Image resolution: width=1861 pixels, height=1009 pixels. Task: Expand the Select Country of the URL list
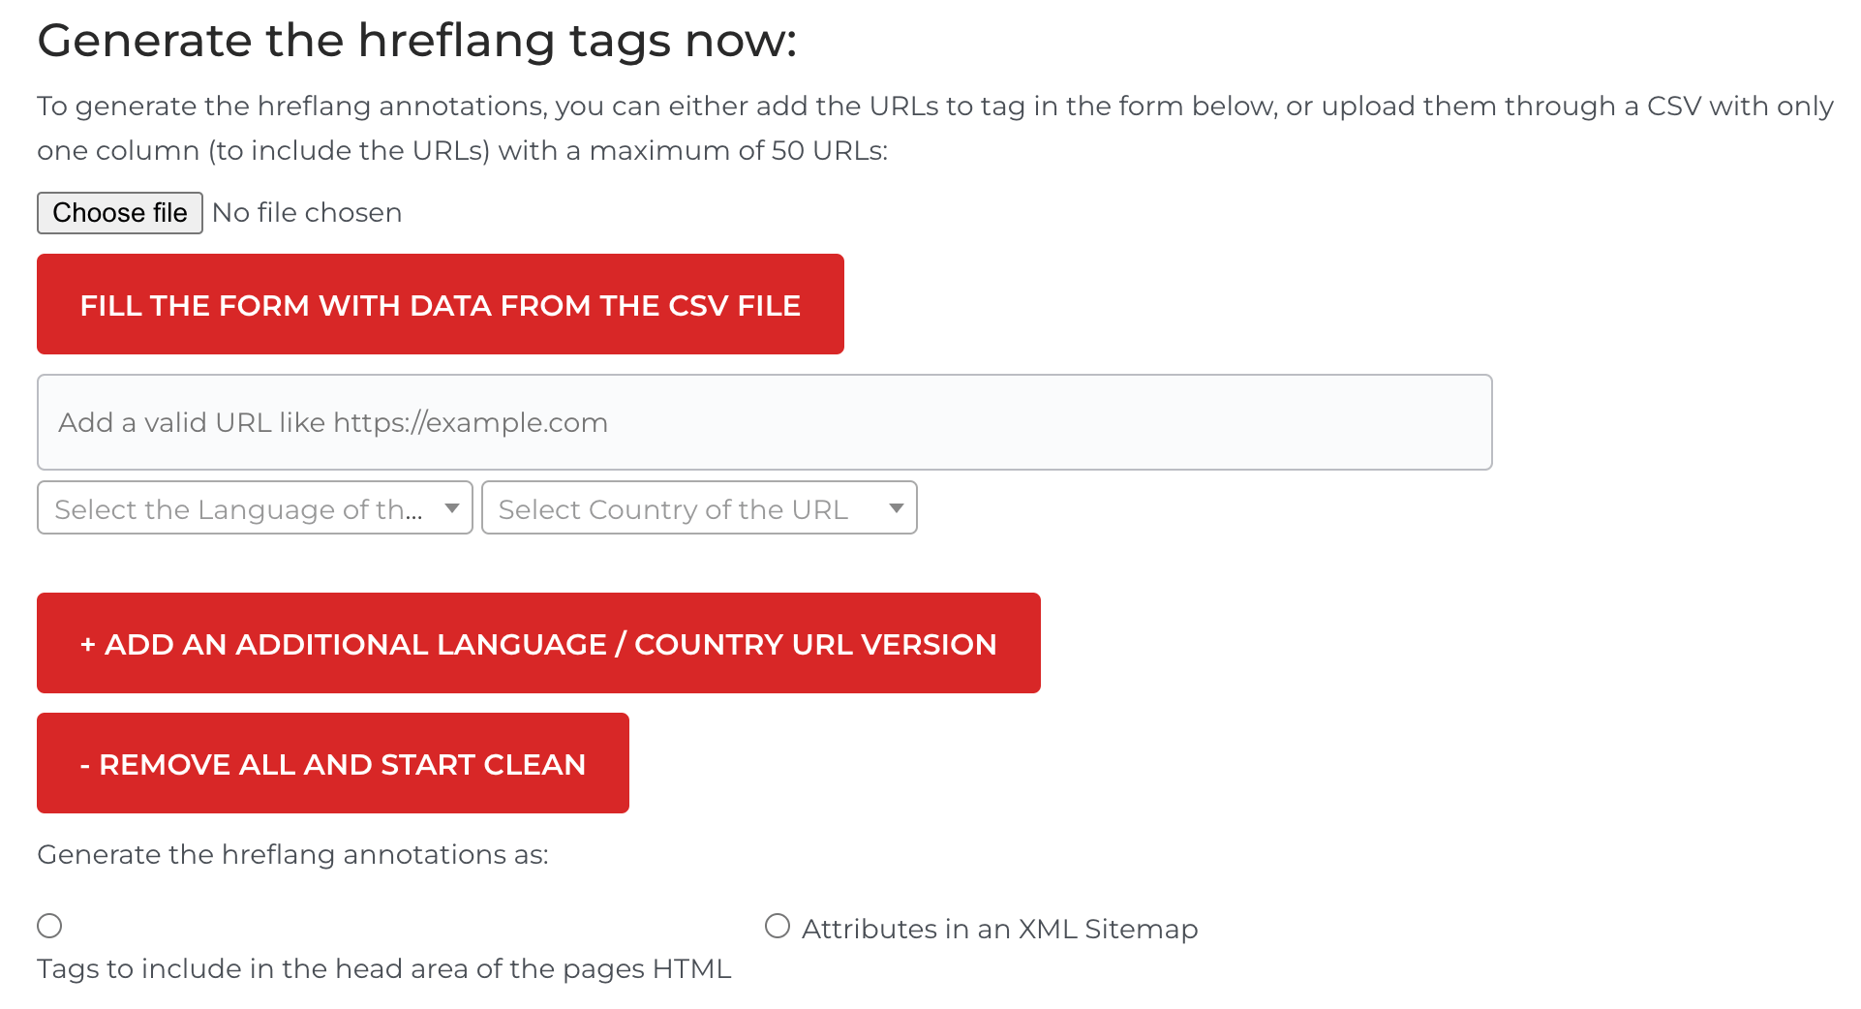tap(699, 507)
